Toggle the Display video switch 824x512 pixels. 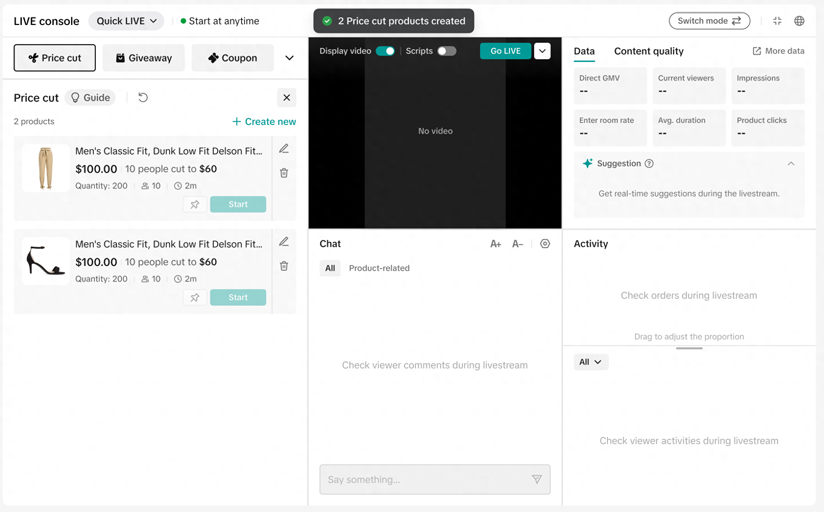coord(385,51)
